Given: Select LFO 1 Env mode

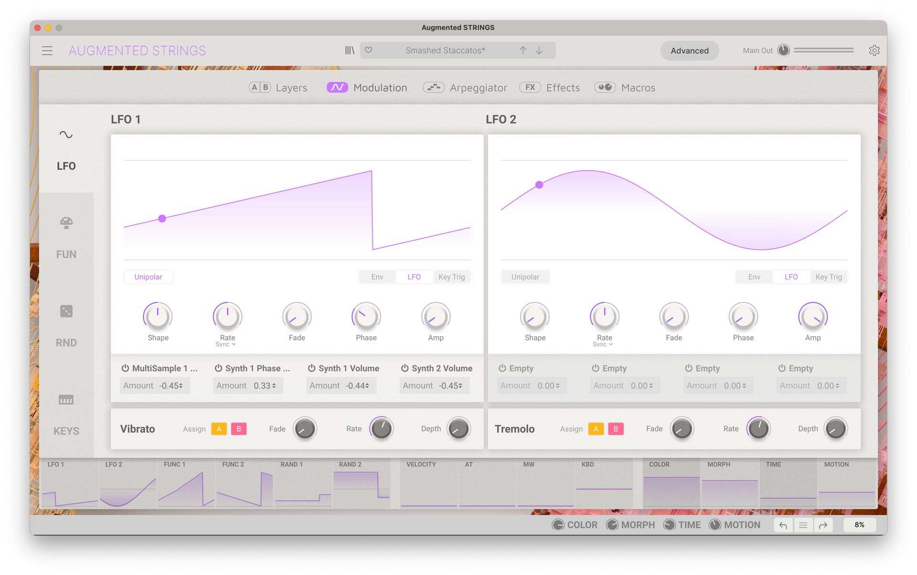Looking at the screenshot, I should pos(377,277).
